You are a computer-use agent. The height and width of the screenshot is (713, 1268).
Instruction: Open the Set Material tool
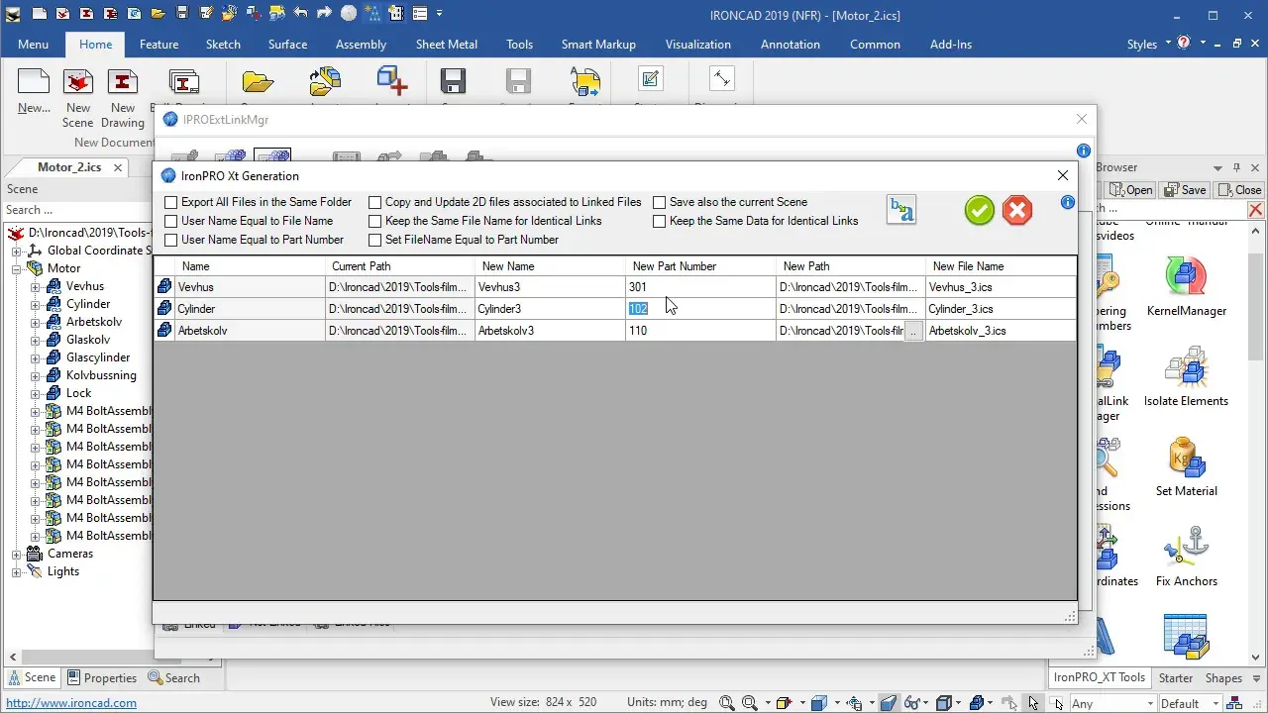(1187, 468)
